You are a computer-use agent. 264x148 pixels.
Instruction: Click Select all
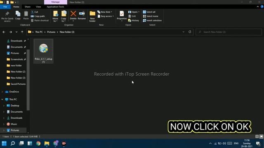pyautogui.click(x=149, y=12)
